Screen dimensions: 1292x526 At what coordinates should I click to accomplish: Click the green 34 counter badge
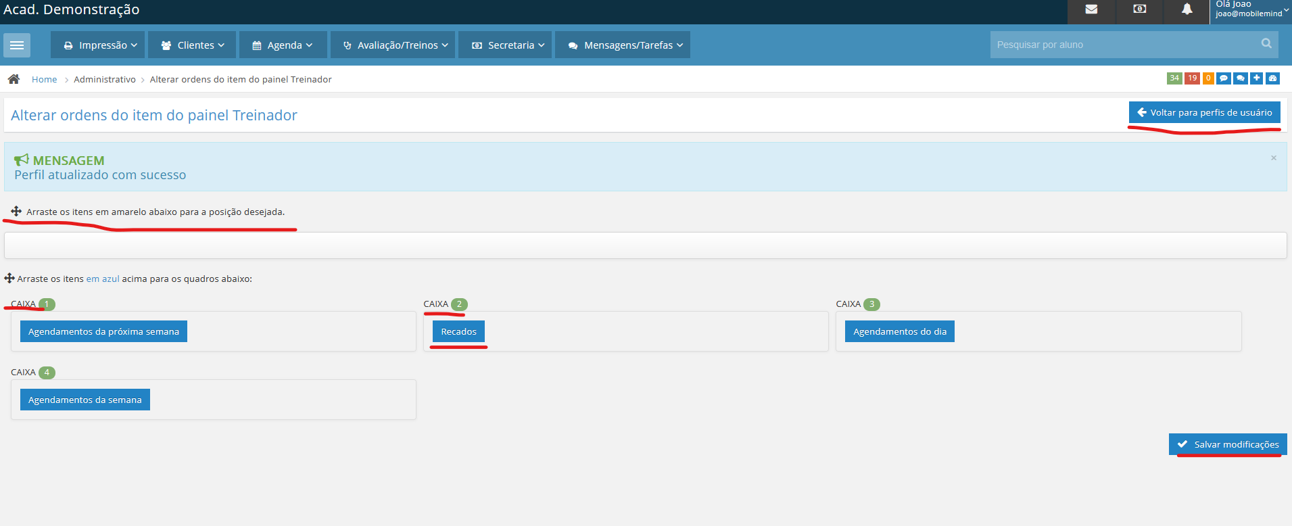pos(1174,78)
